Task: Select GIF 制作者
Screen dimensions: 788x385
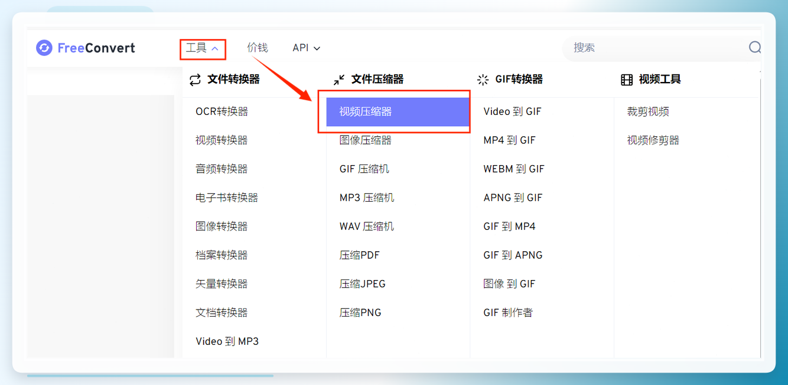Action: point(508,313)
